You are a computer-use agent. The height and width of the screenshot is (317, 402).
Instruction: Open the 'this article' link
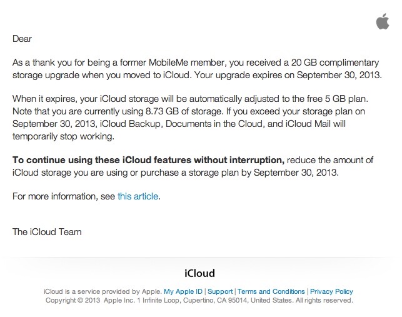pos(138,196)
